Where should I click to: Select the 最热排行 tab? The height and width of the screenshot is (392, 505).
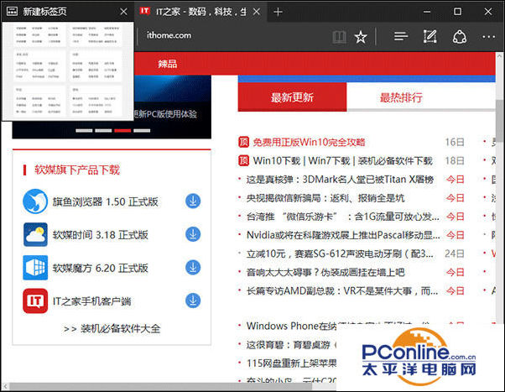(401, 97)
